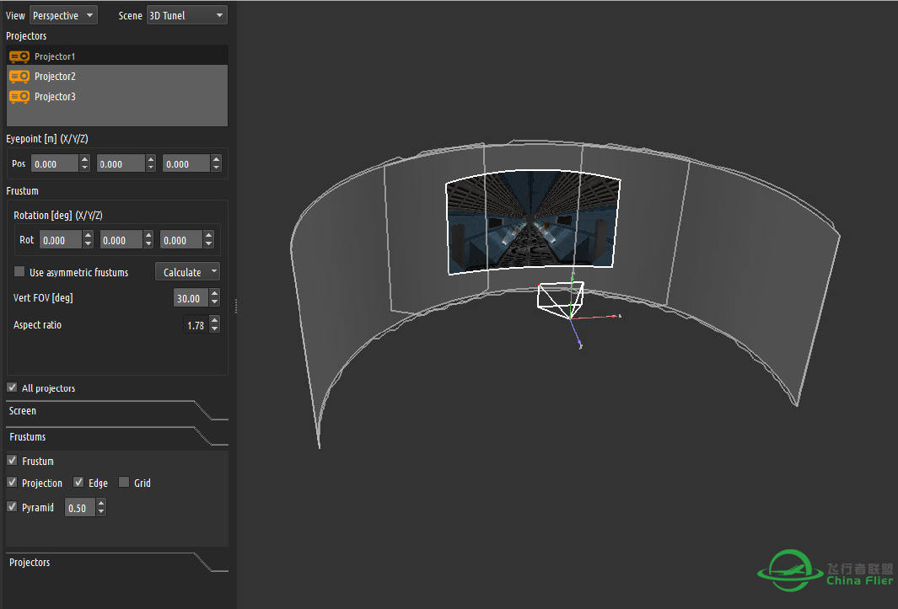Uncheck the All projectors checkbox
898x609 pixels.
pos(12,387)
